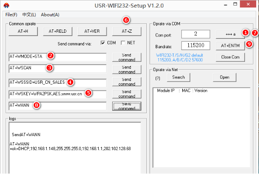Check the NET send command option

[123, 43]
